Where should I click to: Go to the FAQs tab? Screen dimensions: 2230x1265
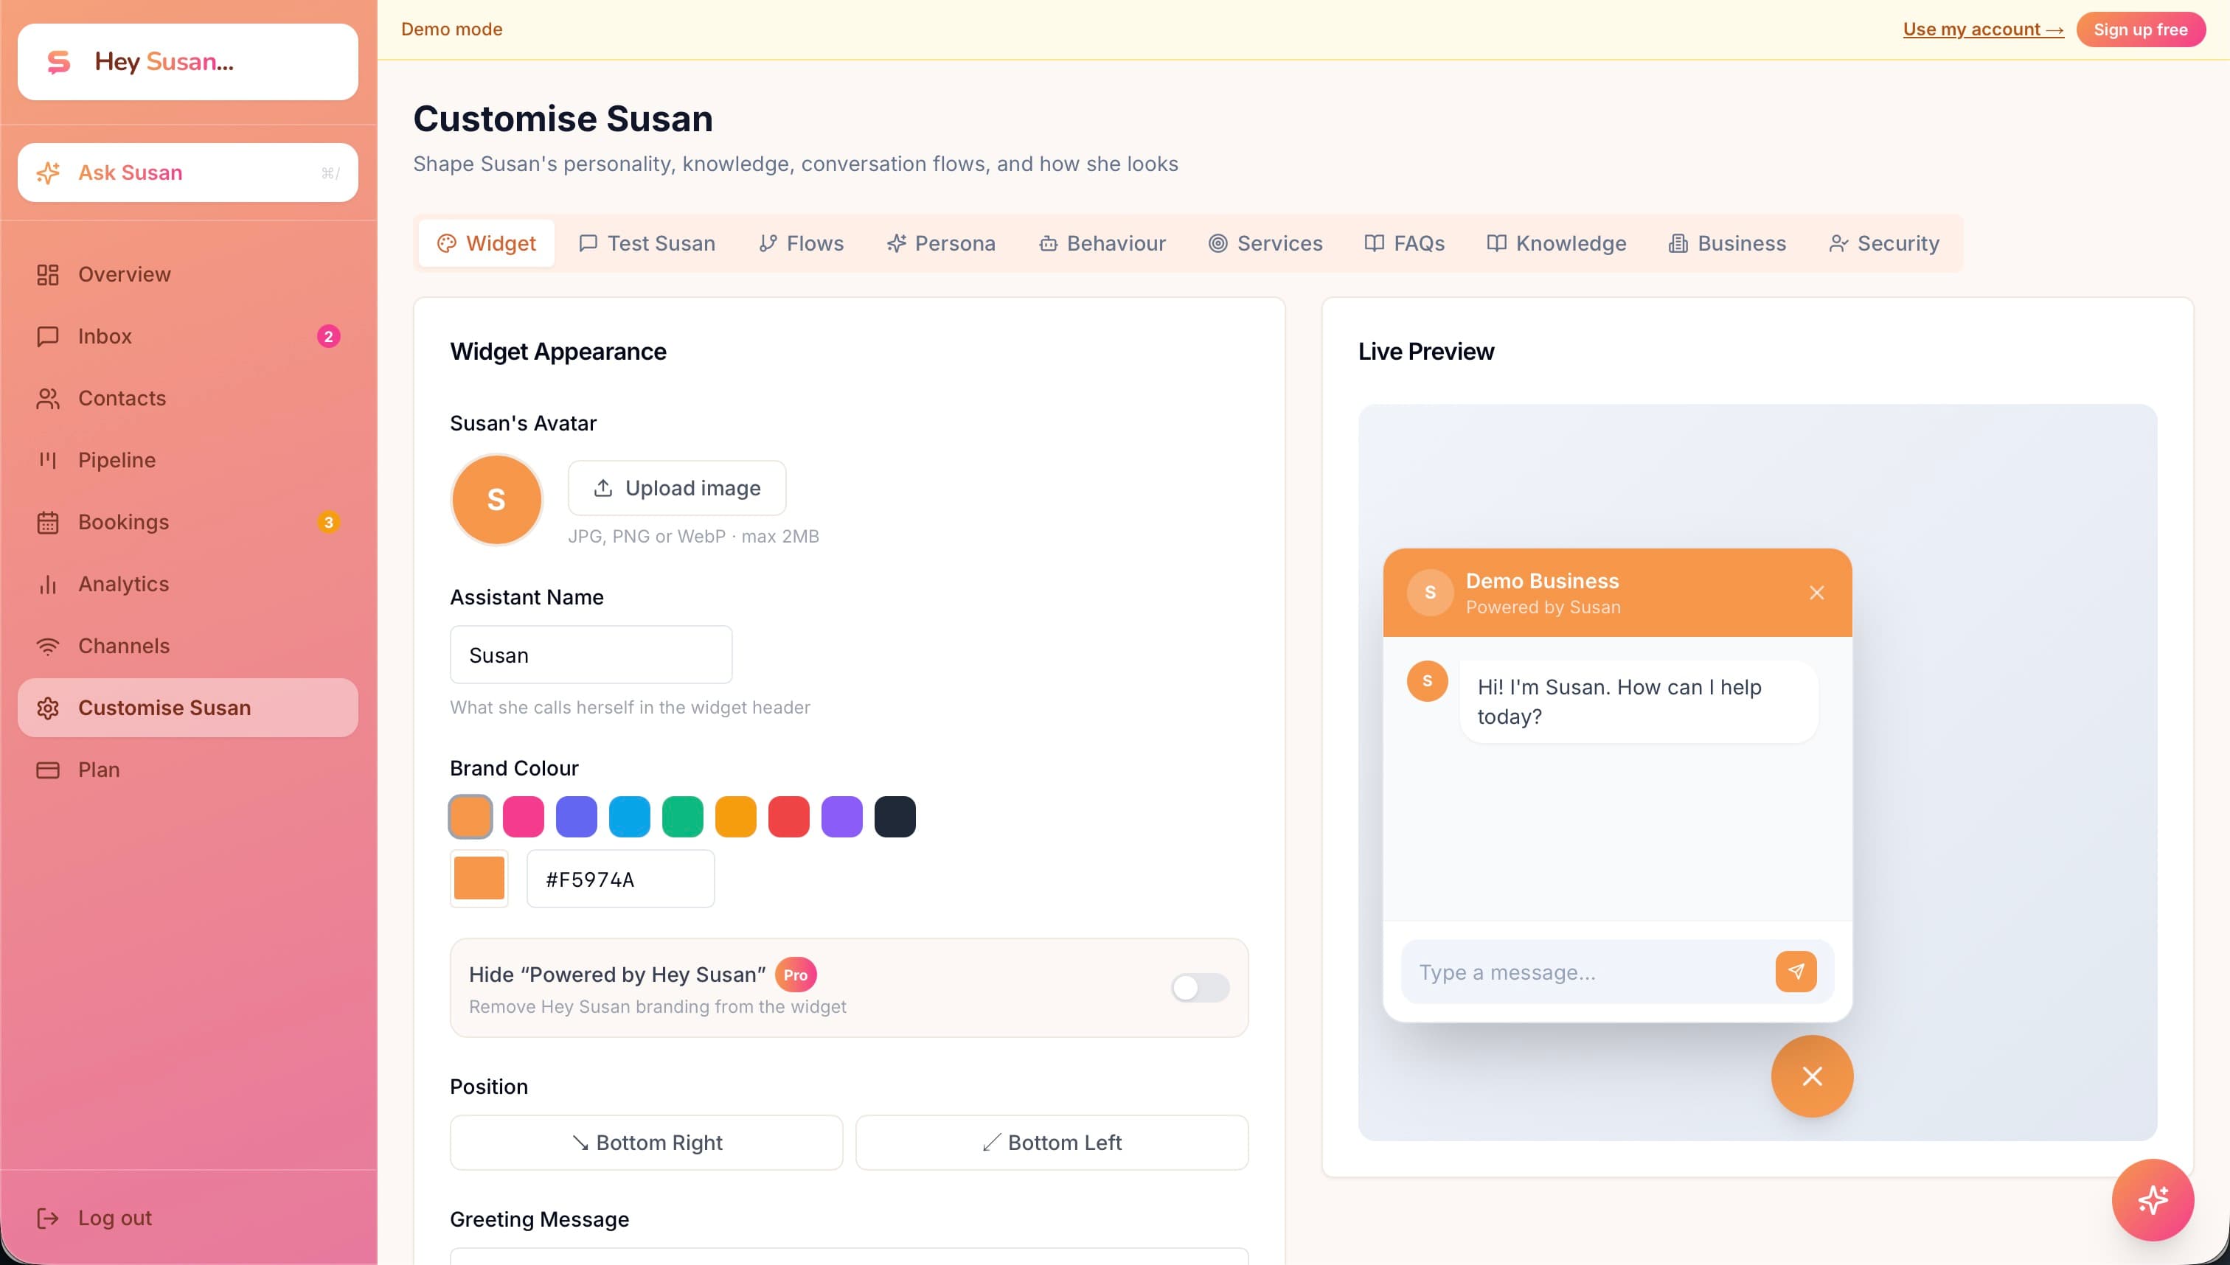tap(1404, 243)
